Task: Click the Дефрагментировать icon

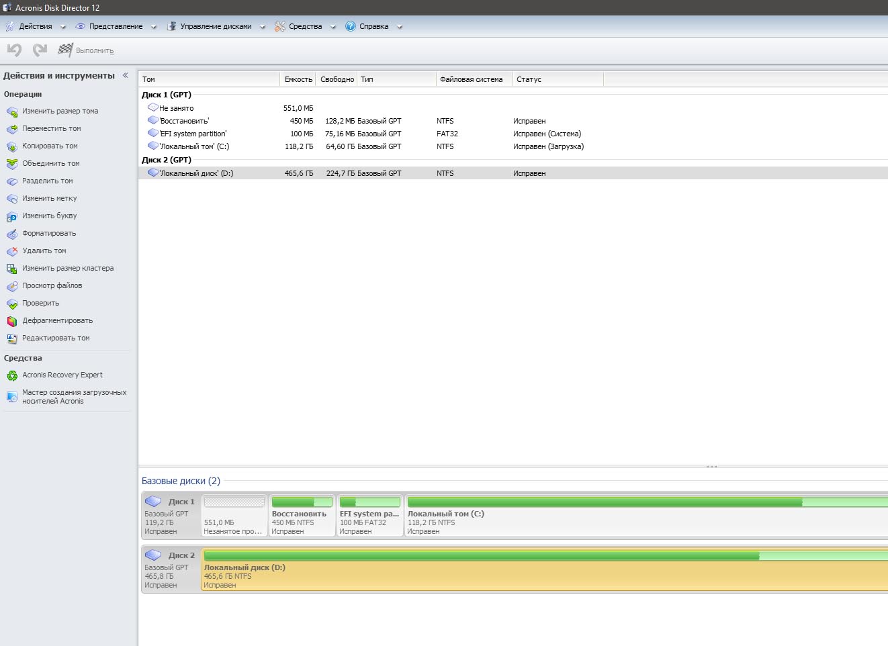Action: pyautogui.click(x=11, y=321)
